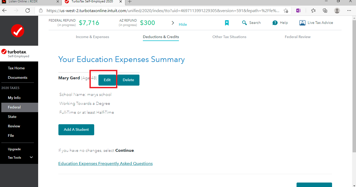
Task: Click the Search magnifier icon
Action: pyautogui.click(x=244, y=23)
